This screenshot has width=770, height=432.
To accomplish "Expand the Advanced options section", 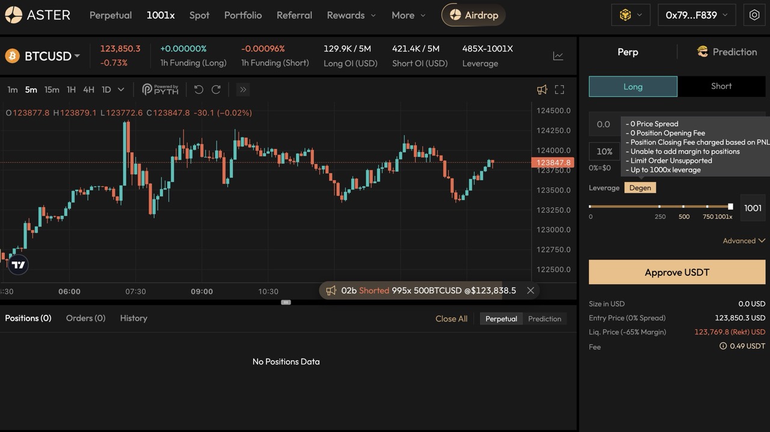I will 744,241.
